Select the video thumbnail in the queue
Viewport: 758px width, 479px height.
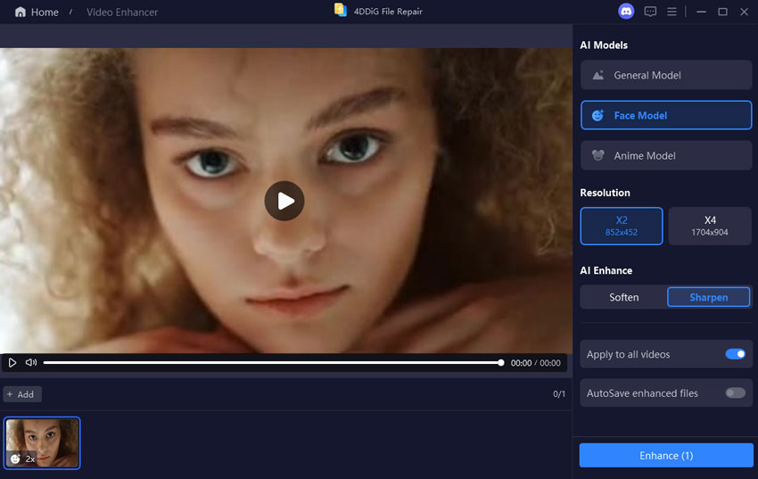click(42, 442)
